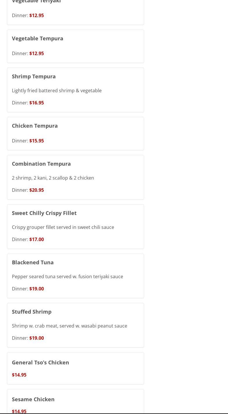228x414 pixels.
Task: Click the Stuffed Shrimp item title
Action: [32, 312]
